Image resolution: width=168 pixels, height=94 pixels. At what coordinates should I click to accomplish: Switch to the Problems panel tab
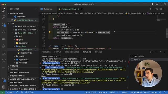[x=46, y=52]
